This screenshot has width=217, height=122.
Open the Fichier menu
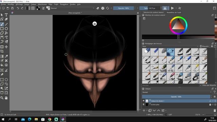(3, 4)
